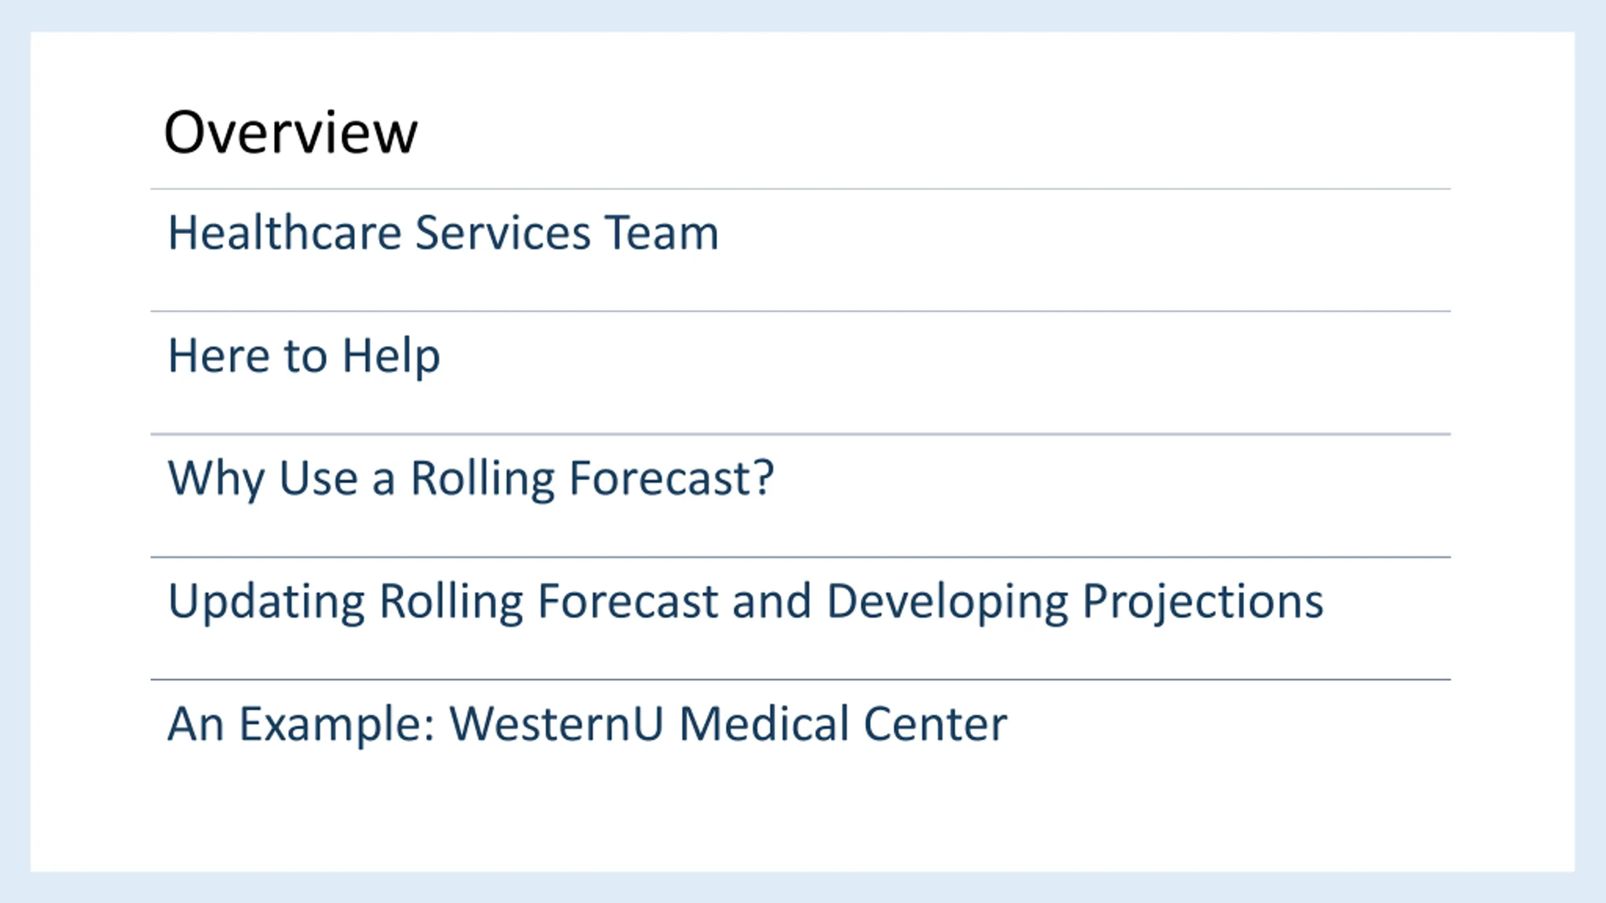Click the word Projections in fourth item
Viewport: 1606px width, 903px height.
1203,602
